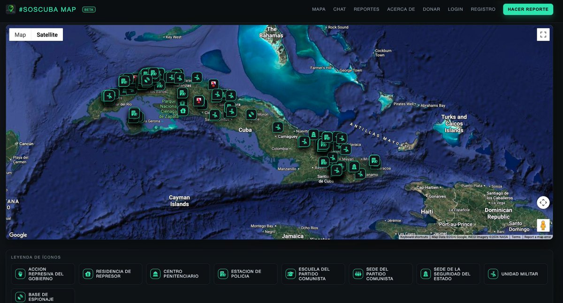Click the Manzanillo city label
The image size is (563, 303).
287,169
